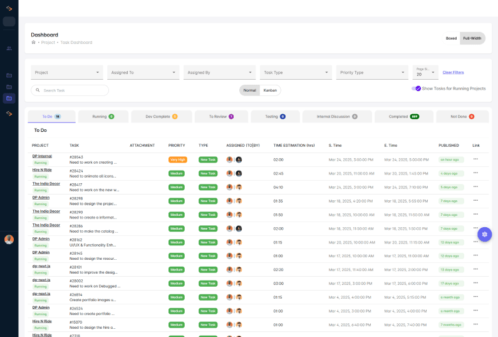Click the user profile avatar in the sidebar
The height and width of the screenshot is (337, 498).
point(9,239)
